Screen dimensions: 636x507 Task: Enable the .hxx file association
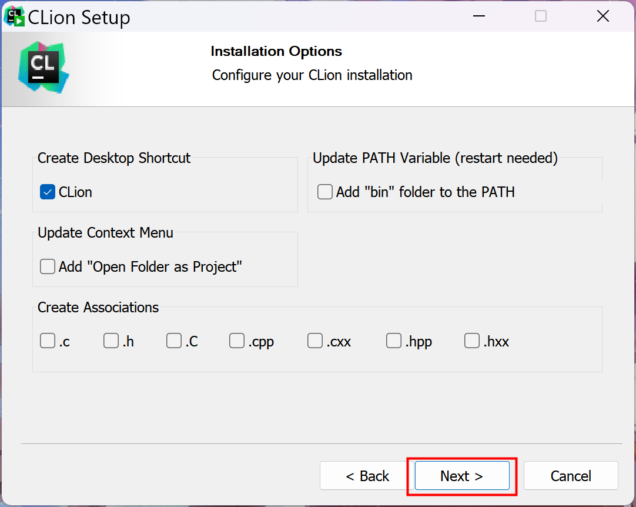472,341
